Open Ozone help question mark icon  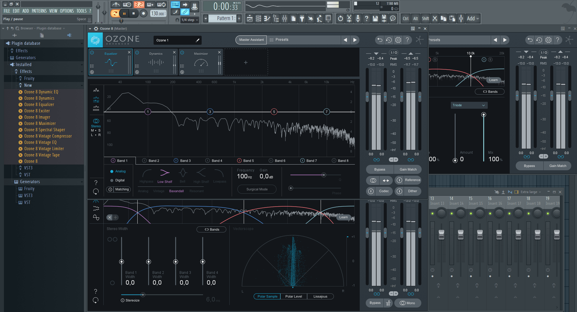click(407, 40)
